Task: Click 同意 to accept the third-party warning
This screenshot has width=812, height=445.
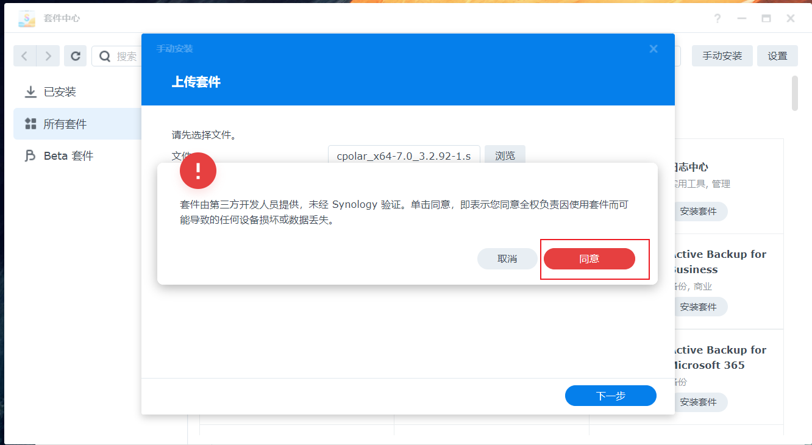Action: [591, 258]
